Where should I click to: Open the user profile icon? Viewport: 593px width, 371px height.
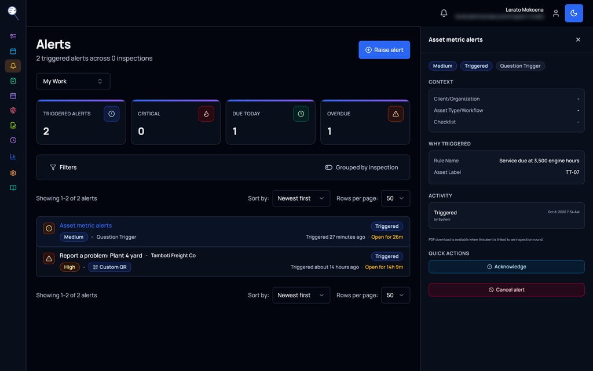[556, 13]
